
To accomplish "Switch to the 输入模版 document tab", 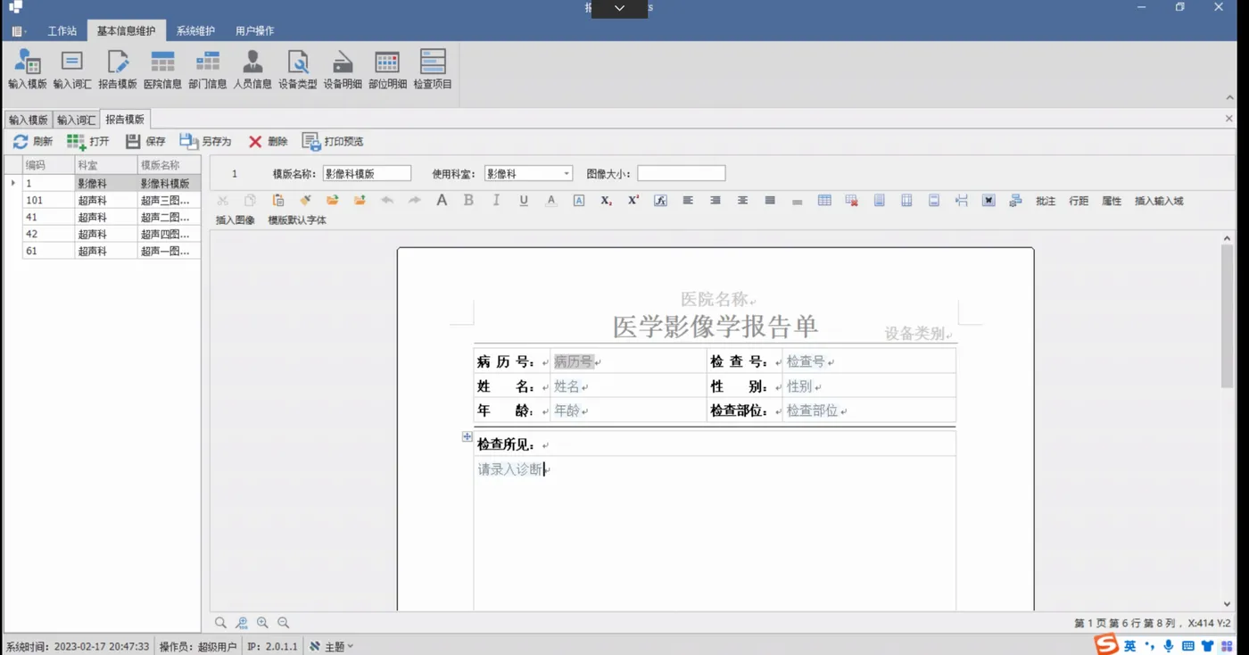I will coord(28,120).
